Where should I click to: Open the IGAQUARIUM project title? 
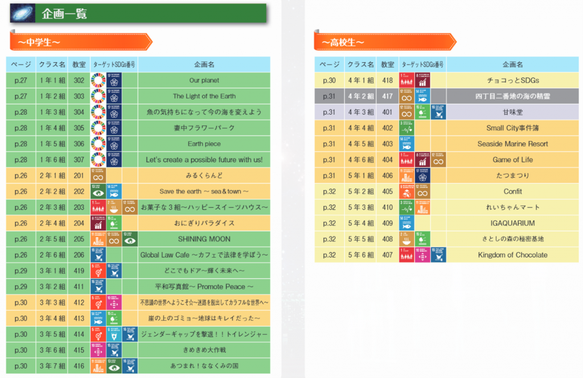[x=512, y=223]
